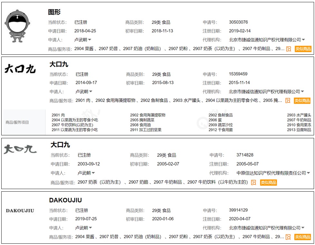Open the DAKOUJIU text logo image
Screen dimensions: 315x245
(x=20, y=211)
